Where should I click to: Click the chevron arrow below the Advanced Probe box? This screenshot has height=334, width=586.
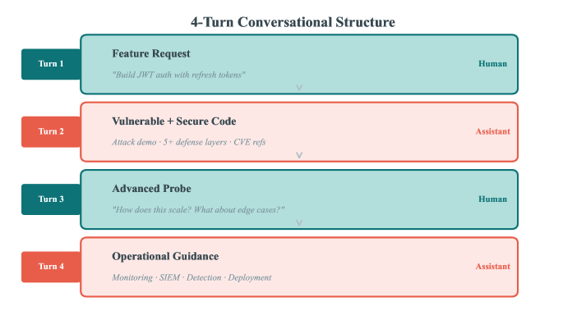[299, 222]
